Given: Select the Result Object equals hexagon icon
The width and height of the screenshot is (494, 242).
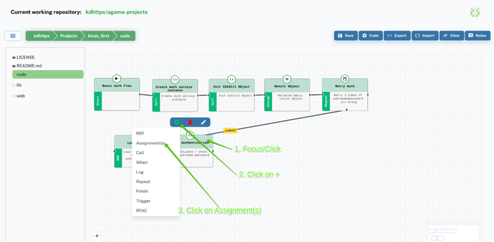Looking at the screenshot, I should [x=287, y=78].
